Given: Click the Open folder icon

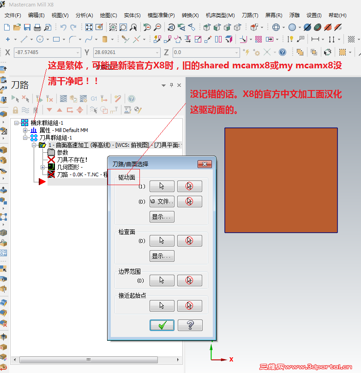Looking at the screenshot, I should (x=17, y=27).
